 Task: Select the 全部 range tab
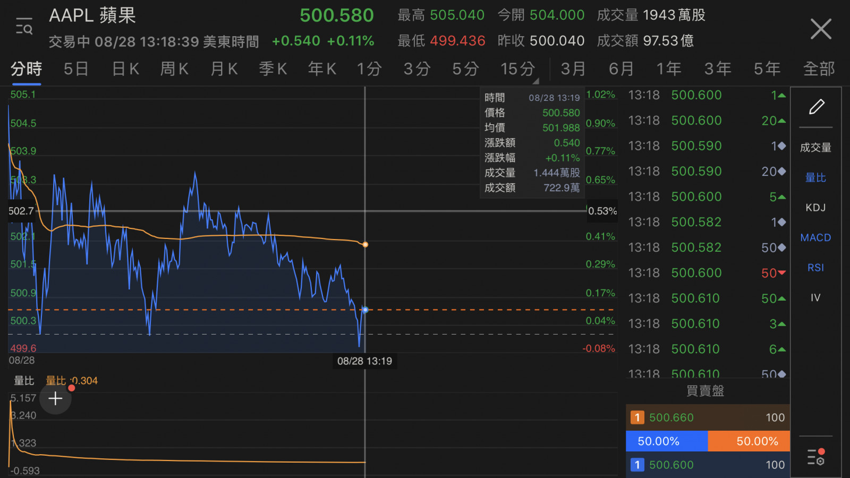pos(819,69)
